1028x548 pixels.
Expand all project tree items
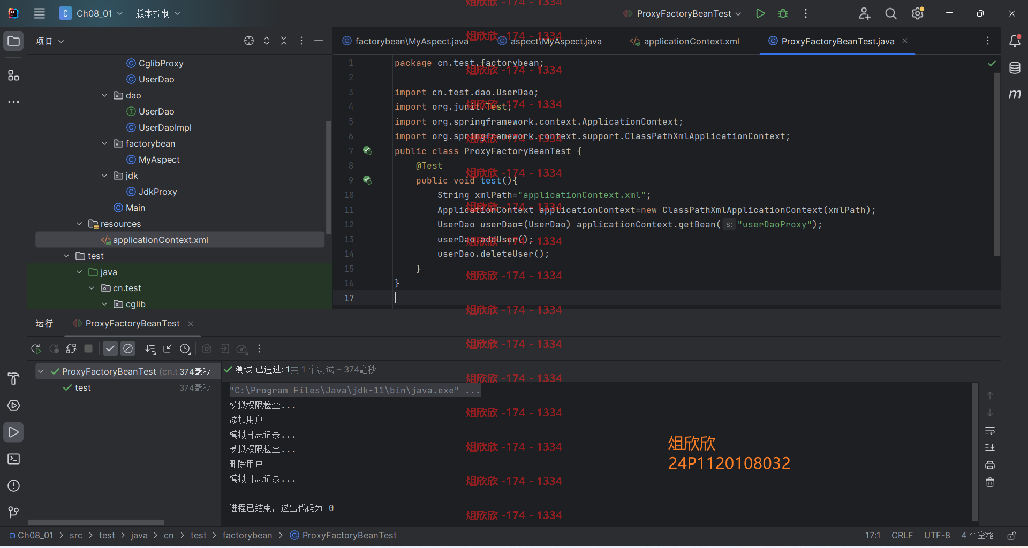pyautogui.click(x=267, y=41)
